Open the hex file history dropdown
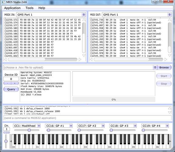 click(155, 67)
